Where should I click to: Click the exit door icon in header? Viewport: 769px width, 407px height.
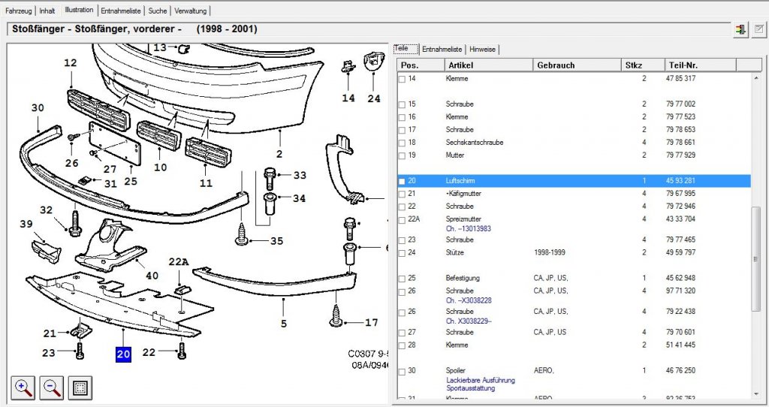click(740, 29)
